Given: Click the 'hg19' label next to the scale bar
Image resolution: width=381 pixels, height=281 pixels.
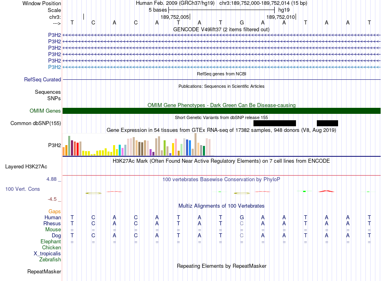Looking at the screenshot, I should click(284, 10).
